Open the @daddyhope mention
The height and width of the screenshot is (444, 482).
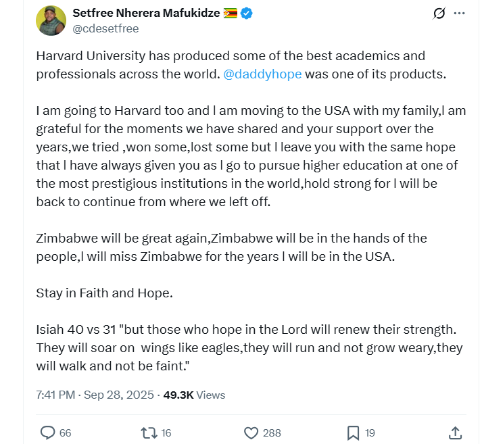click(x=262, y=74)
